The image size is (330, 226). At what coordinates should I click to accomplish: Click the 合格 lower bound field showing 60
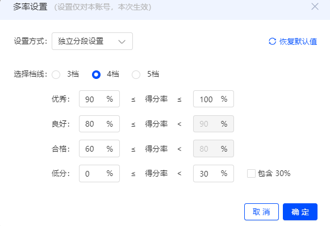[99, 149]
